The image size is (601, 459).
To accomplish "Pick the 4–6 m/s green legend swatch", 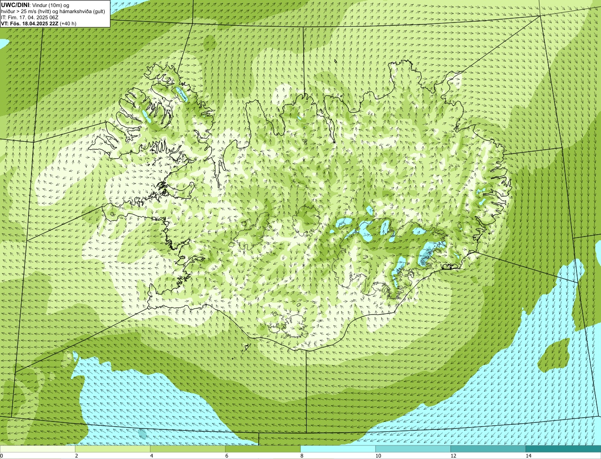I will (188, 449).
